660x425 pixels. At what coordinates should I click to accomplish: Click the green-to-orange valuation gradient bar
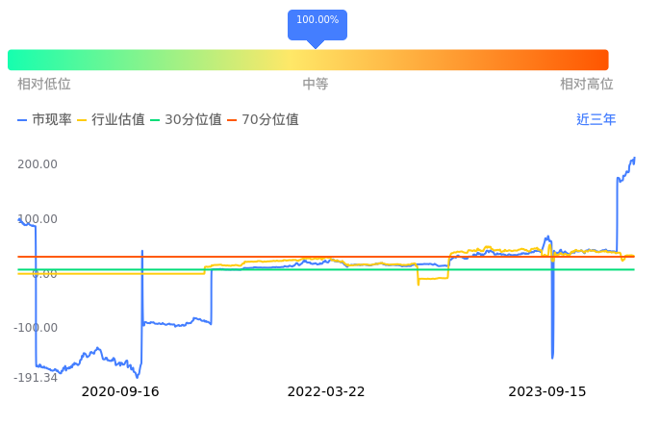point(308,60)
